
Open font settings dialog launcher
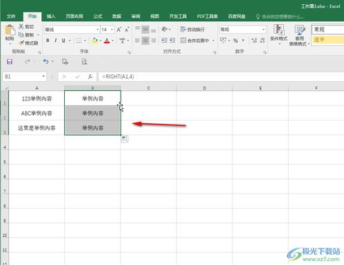click(129, 52)
